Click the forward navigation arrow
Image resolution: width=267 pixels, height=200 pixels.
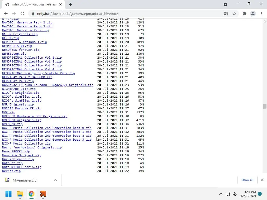14,14
